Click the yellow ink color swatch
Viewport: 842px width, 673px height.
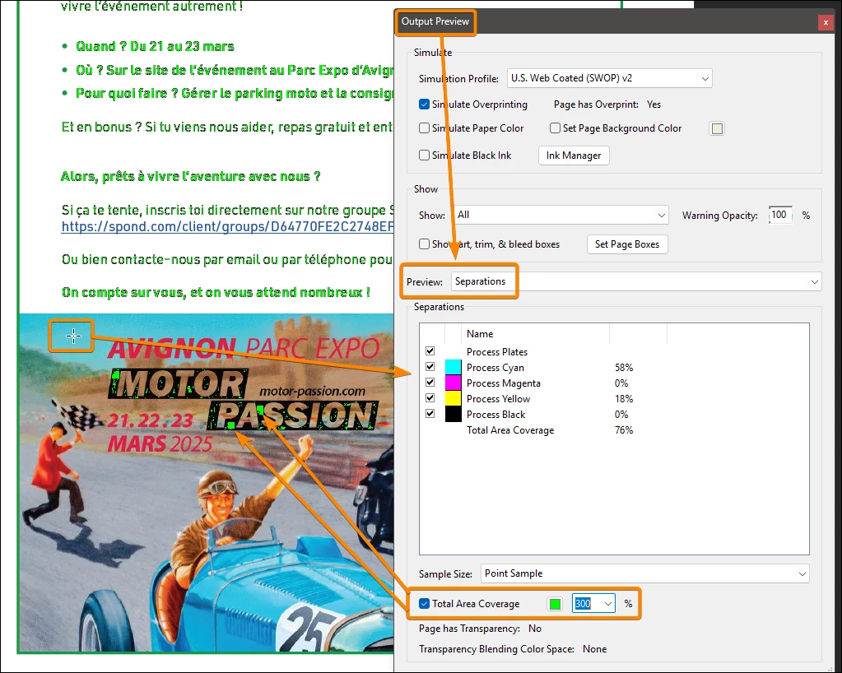(x=454, y=398)
